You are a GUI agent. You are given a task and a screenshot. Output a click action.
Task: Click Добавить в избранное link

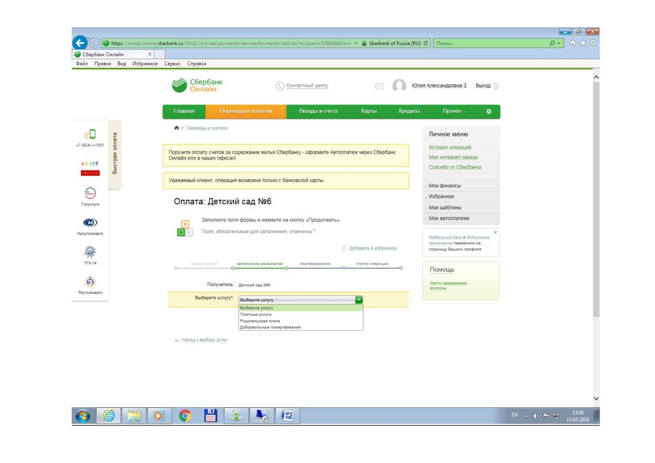(x=373, y=248)
